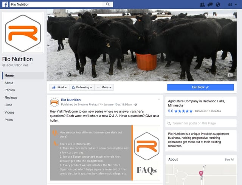This screenshot has width=242, height=185.
Task: Open the Reviews section in sidebar
Action: tap(11, 97)
